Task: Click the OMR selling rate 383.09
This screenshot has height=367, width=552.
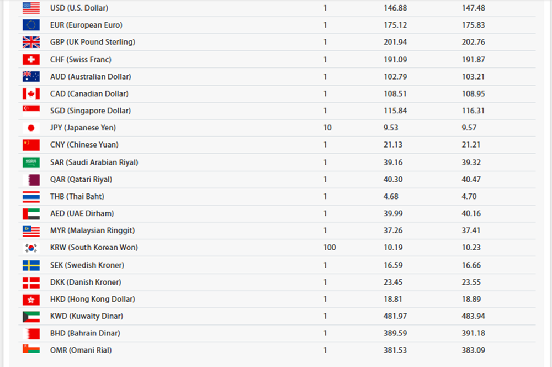Action: click(x=473, y=351)
